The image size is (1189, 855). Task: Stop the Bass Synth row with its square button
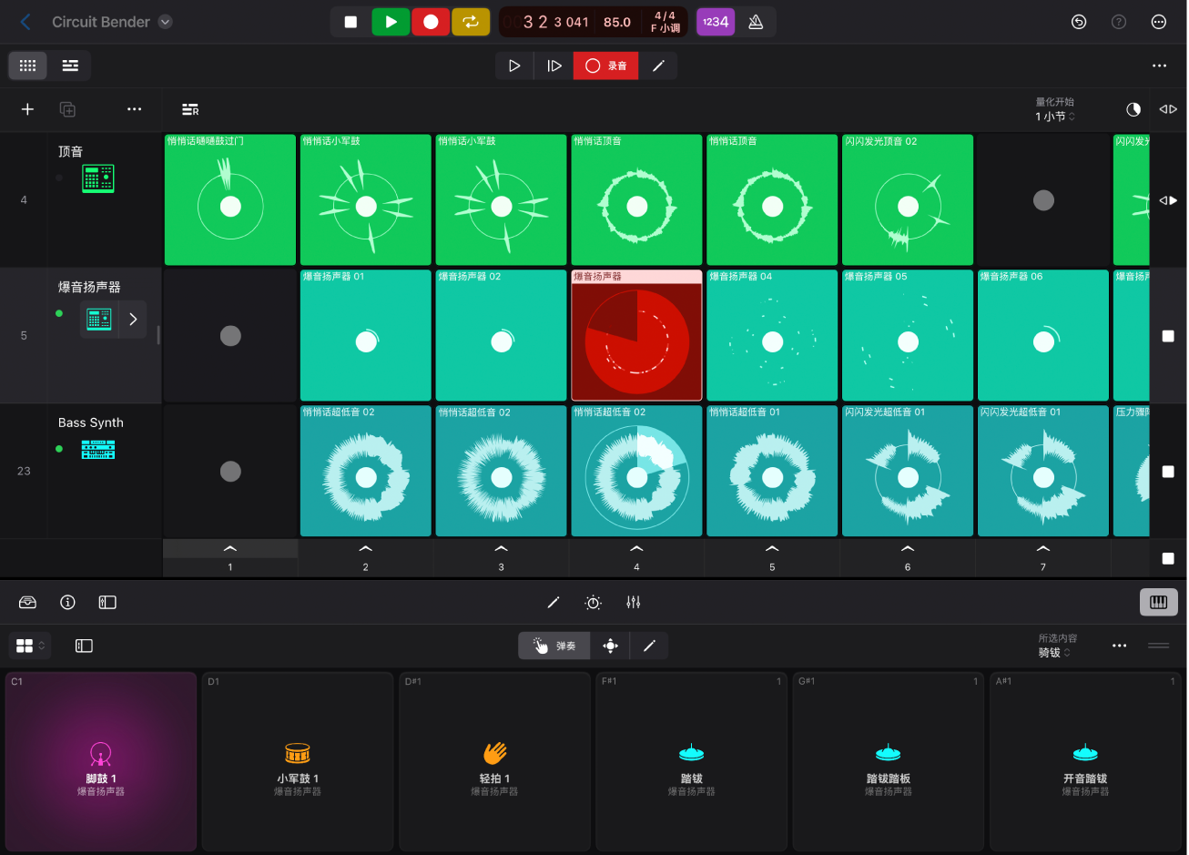tap(1168, 472)
